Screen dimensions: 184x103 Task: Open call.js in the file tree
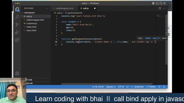(x=29, y=16)
